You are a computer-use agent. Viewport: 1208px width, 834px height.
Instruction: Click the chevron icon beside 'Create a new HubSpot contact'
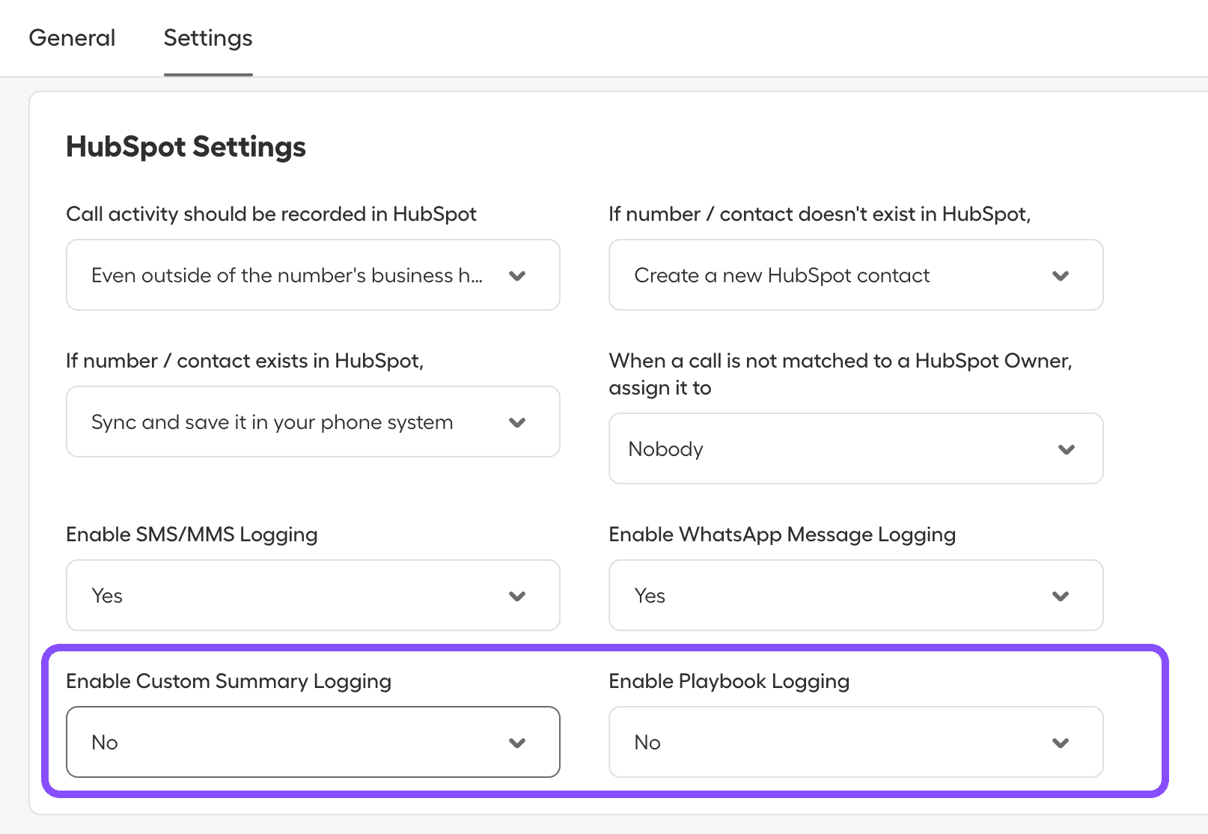point(1060,276)
